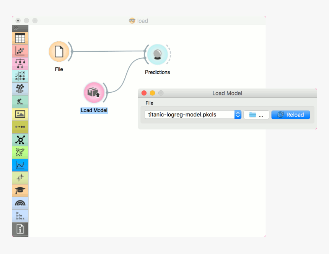
Task: Open the File widget on the canvas
Action: (59, 51)
